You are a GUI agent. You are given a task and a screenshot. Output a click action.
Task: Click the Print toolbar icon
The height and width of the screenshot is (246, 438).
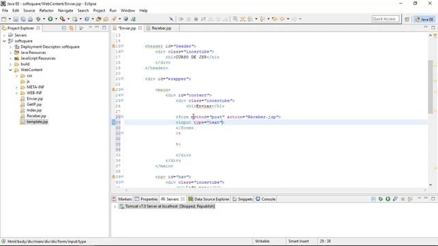coord(30,19)
